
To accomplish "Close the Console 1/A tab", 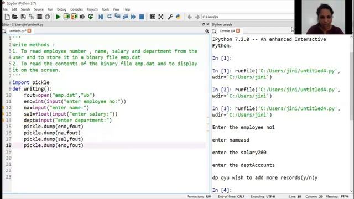I will click(238, 31).
